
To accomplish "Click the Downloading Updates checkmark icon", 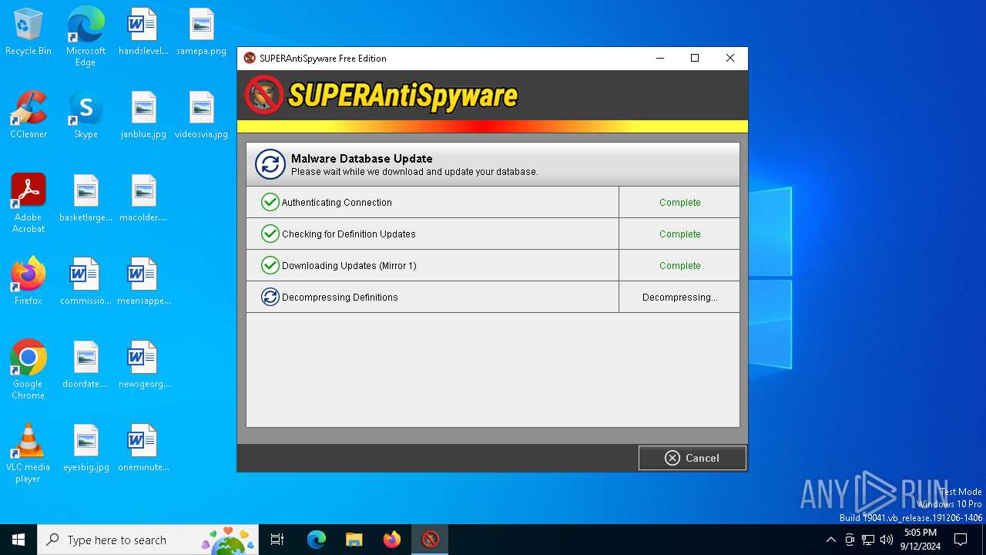I will click(x=270, y=265).
